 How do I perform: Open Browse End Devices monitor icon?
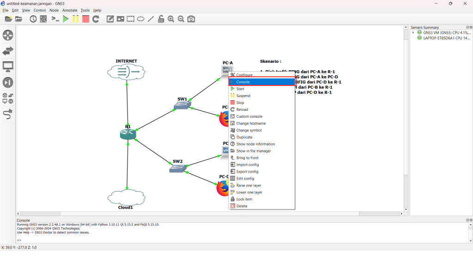(8, 67)
